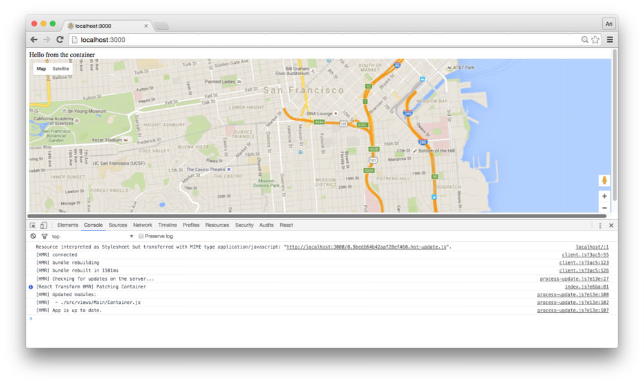Open the Ari profile switcher button
Screen dimensions: 644x385
click(609, 24)
